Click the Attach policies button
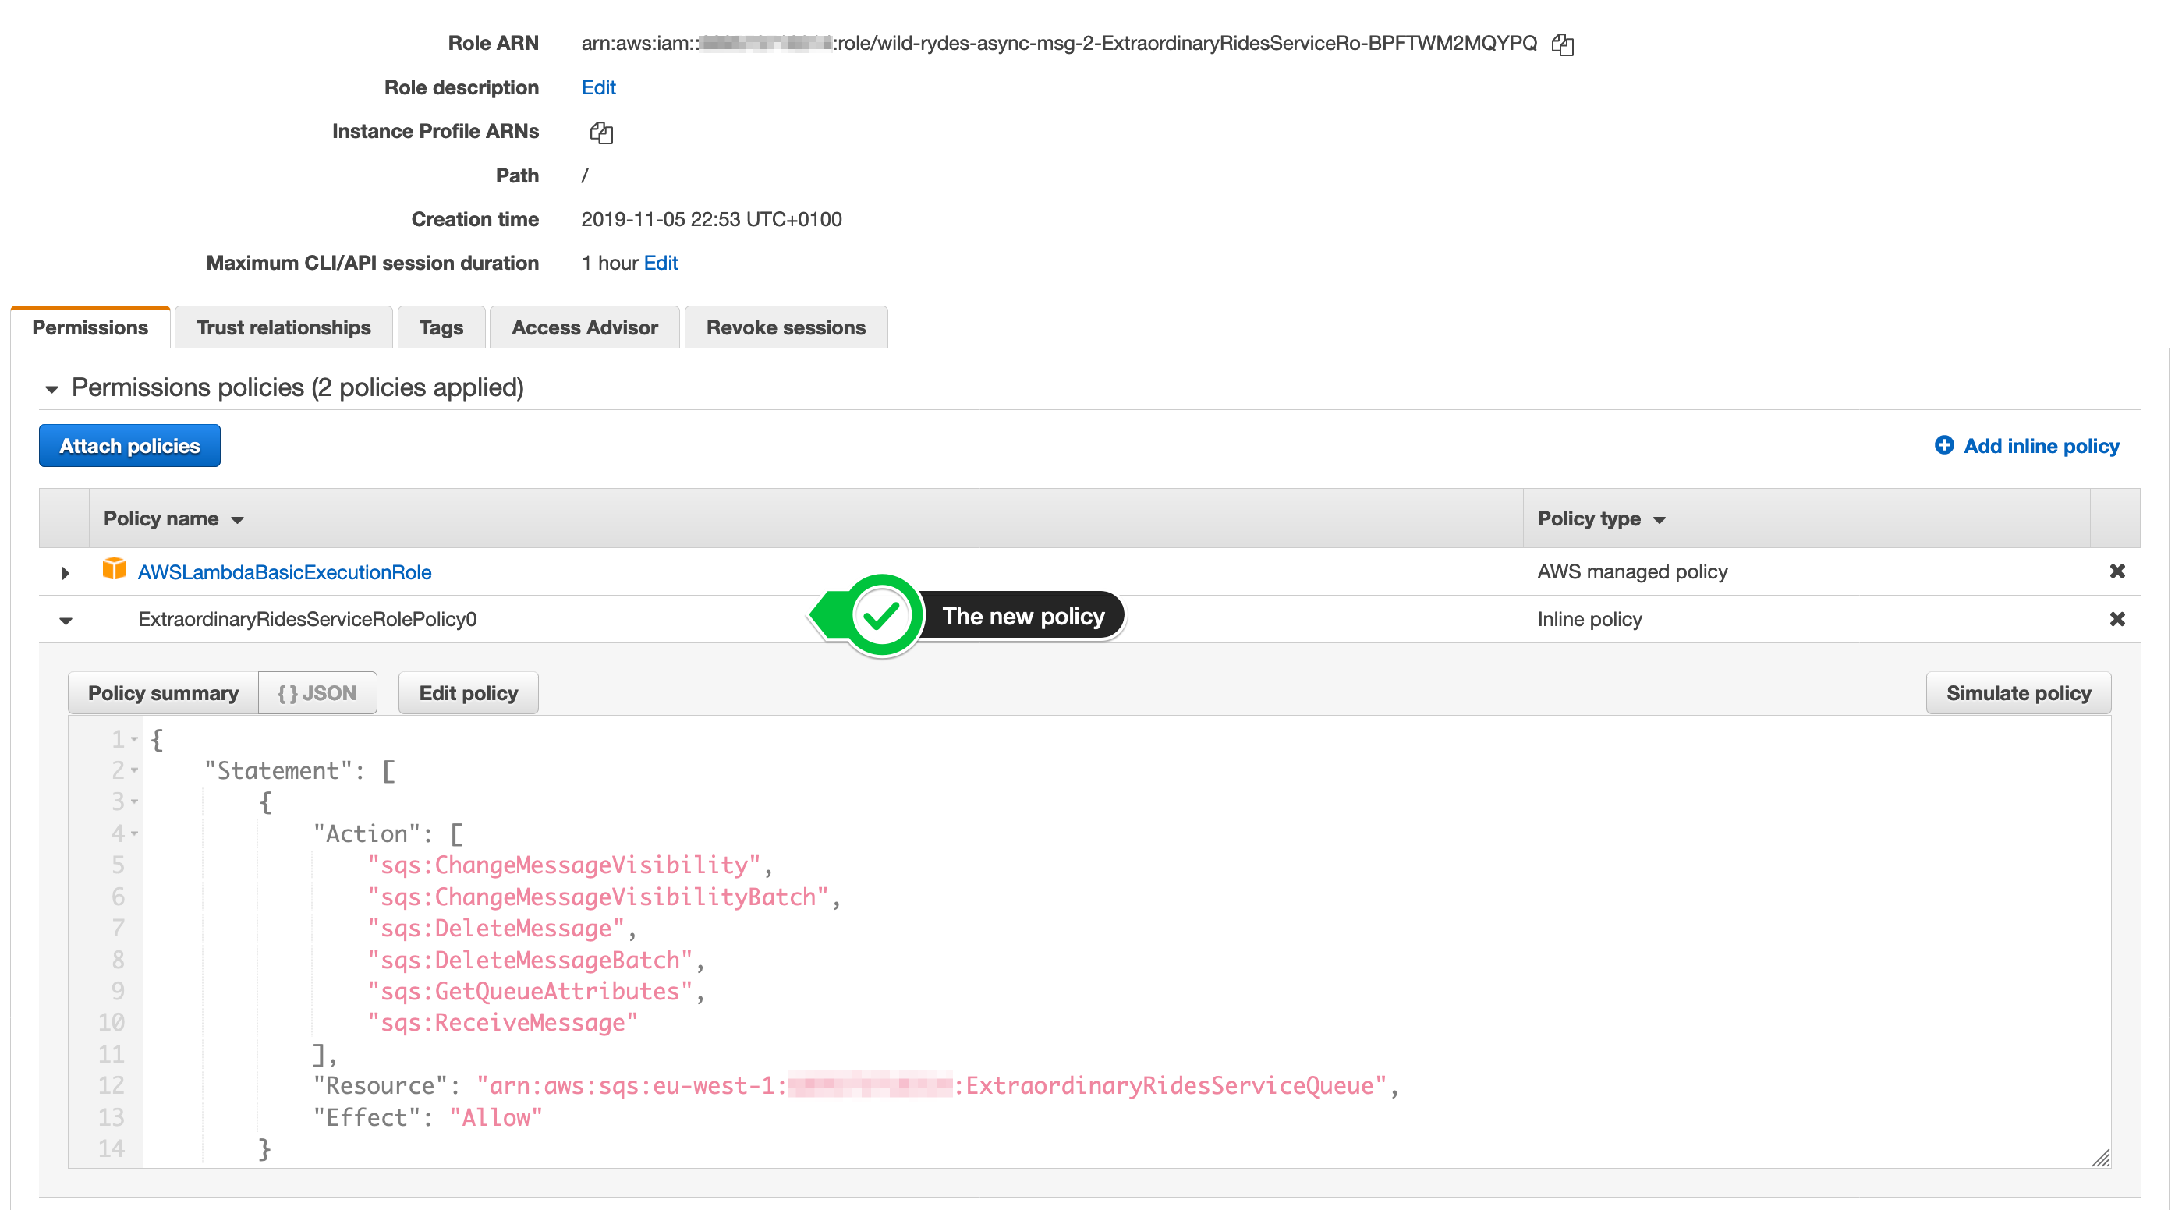This screenshot has width=2182, height=1210. 129,446
